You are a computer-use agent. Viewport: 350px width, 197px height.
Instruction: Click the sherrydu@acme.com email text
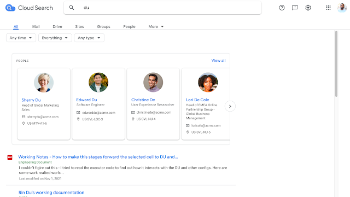pyautogui.click(x=43, y=117)
